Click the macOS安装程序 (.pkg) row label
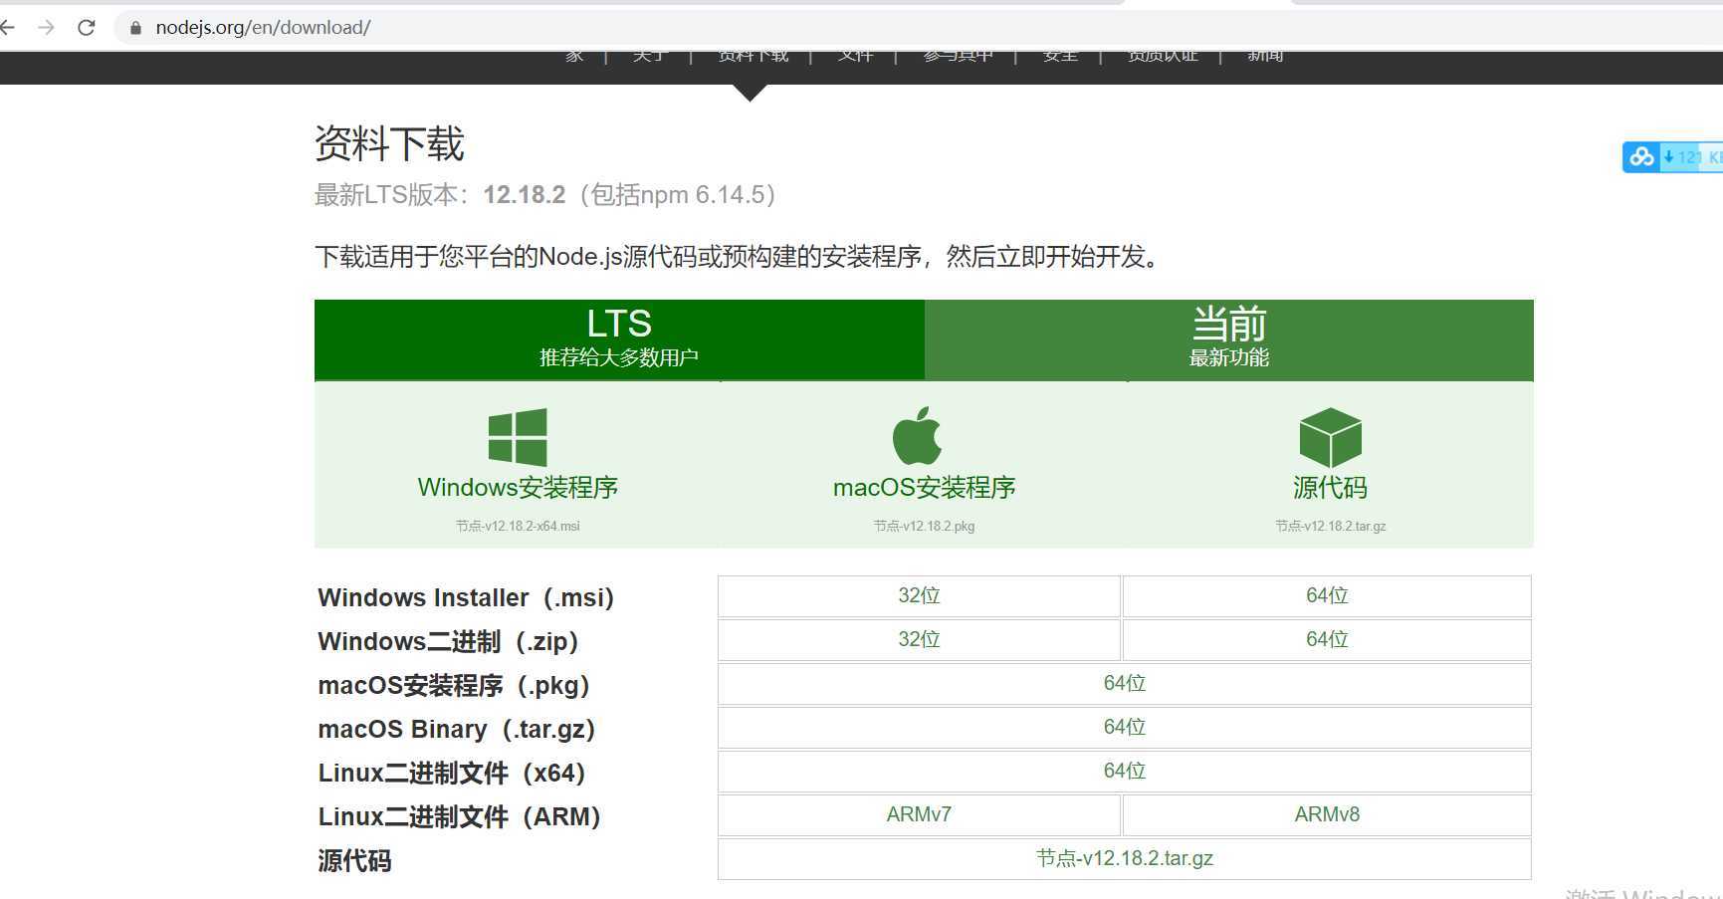 [x=454, y=685]
